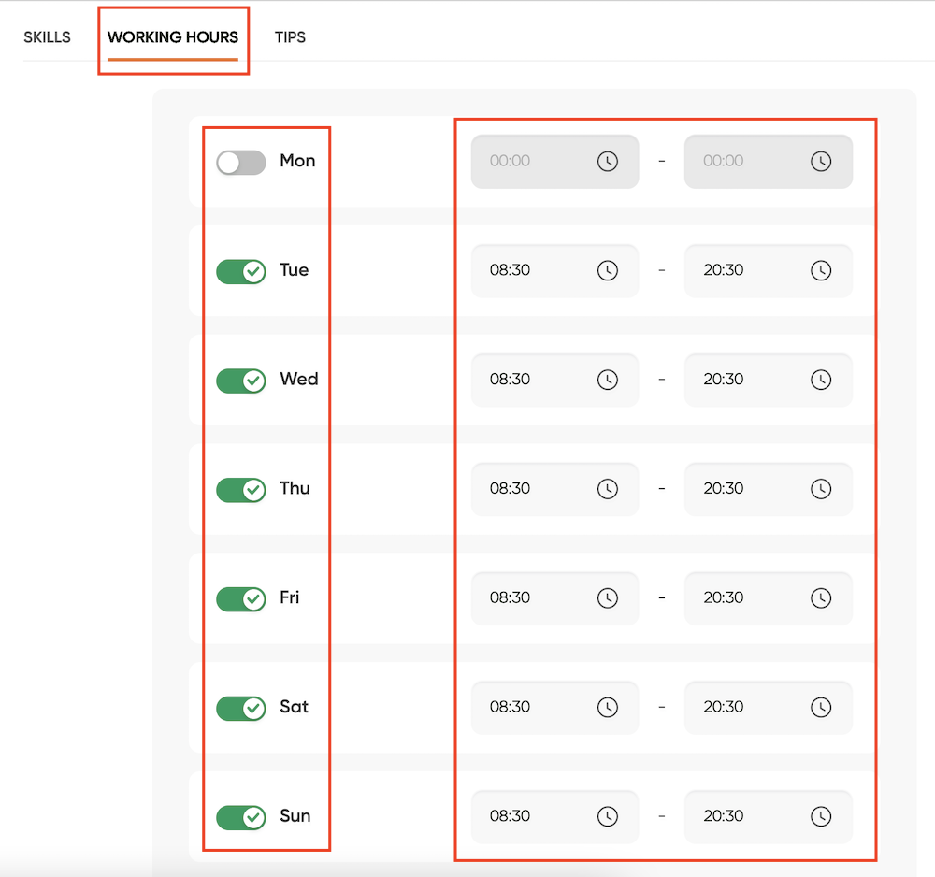Switch to the TIPS tab
Viewport: 935px width, 877px height.
tap(290, 37)
